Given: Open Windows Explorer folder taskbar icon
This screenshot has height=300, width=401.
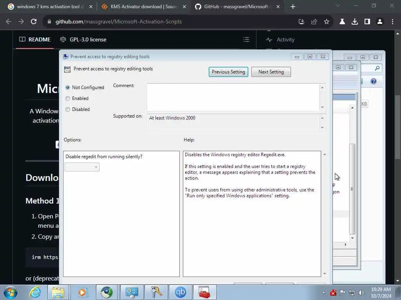Looking at the screenshot, I should coord(58,292).
